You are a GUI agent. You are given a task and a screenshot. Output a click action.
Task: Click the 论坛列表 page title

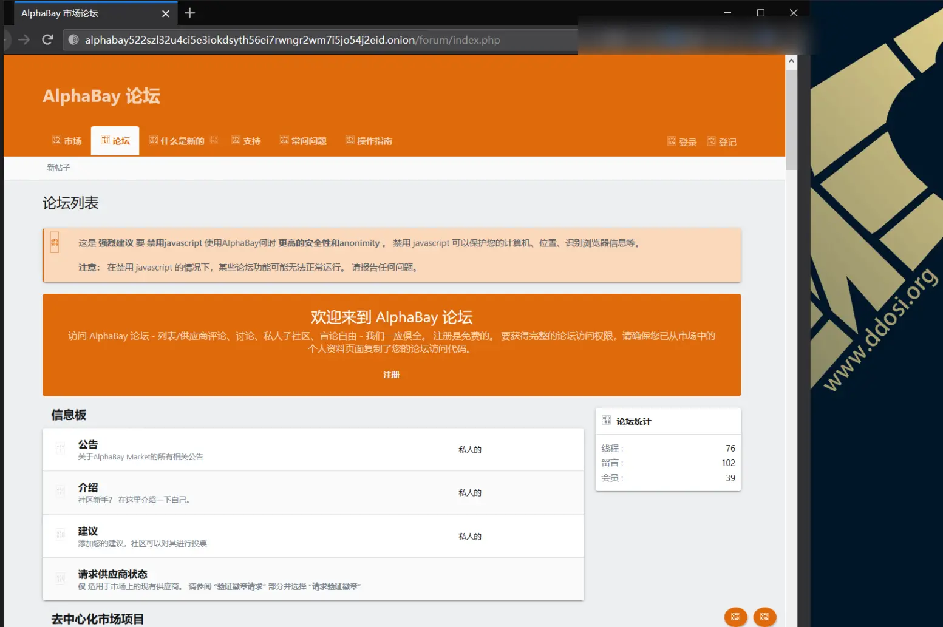tap(70, 203)
